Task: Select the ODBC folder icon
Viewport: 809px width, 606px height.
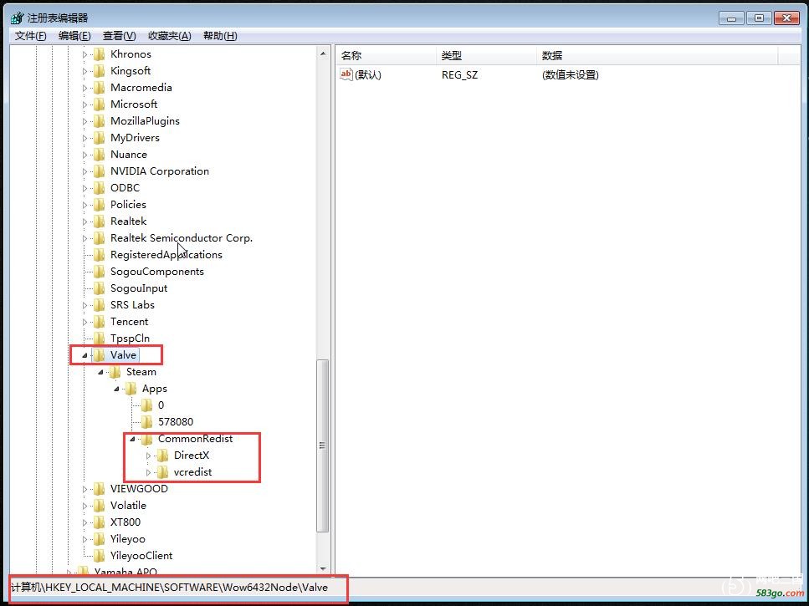Action: tap(99, 188)
